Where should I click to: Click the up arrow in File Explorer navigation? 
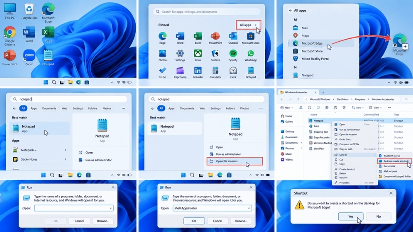click(298, 99)
